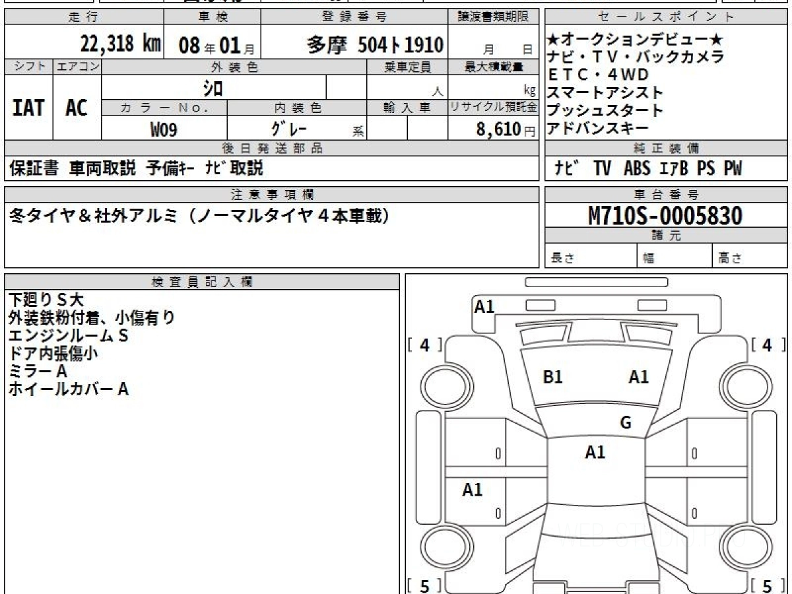The image size is (792, 594).
Task: Select exterior color value シロ
Action: coord(213,88)
